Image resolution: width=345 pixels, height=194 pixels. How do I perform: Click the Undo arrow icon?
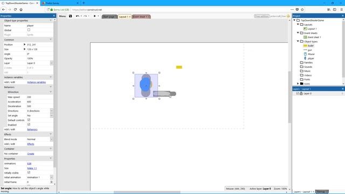point(78,16)
